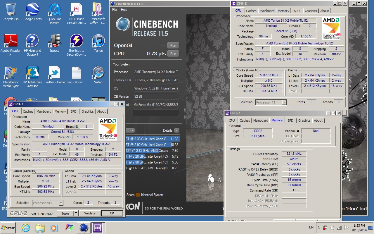
Task: Click the EN language indicator in taskbar
Action: tap(311, 227)
